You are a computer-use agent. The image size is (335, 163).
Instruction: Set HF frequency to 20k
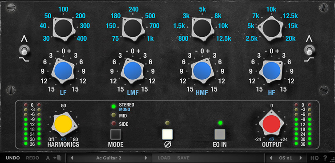[291, 38]
